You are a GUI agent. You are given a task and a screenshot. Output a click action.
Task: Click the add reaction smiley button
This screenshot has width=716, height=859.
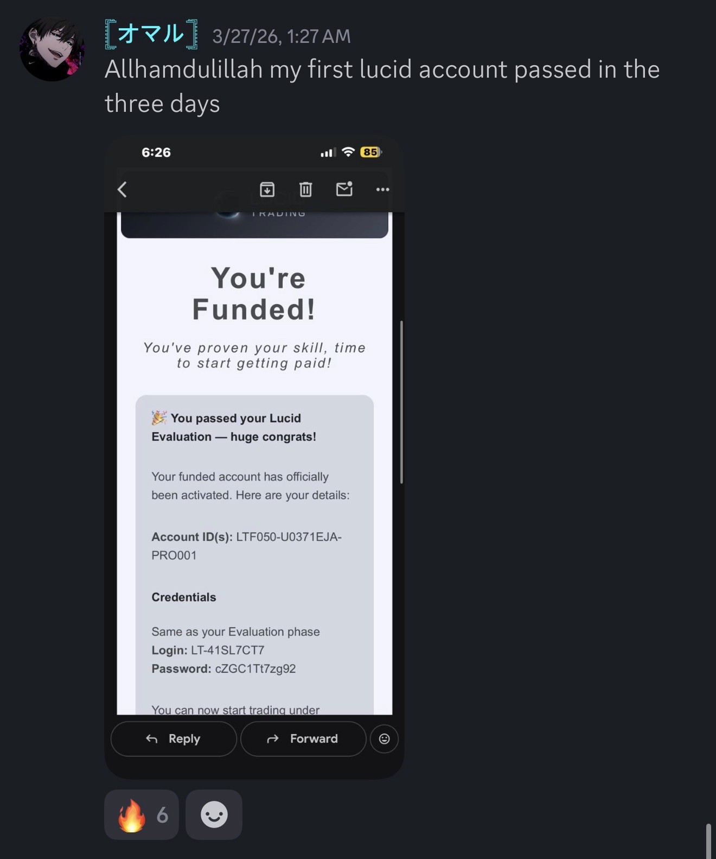tap(214, 814)
